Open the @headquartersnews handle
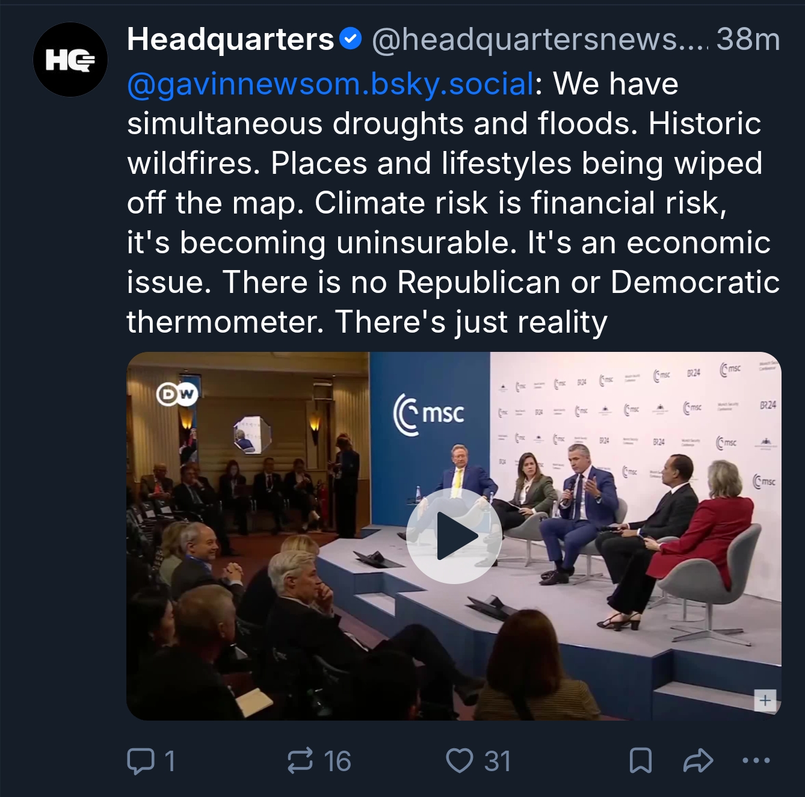This screenshot has height=797, width=805. click(x=538, y=40)
